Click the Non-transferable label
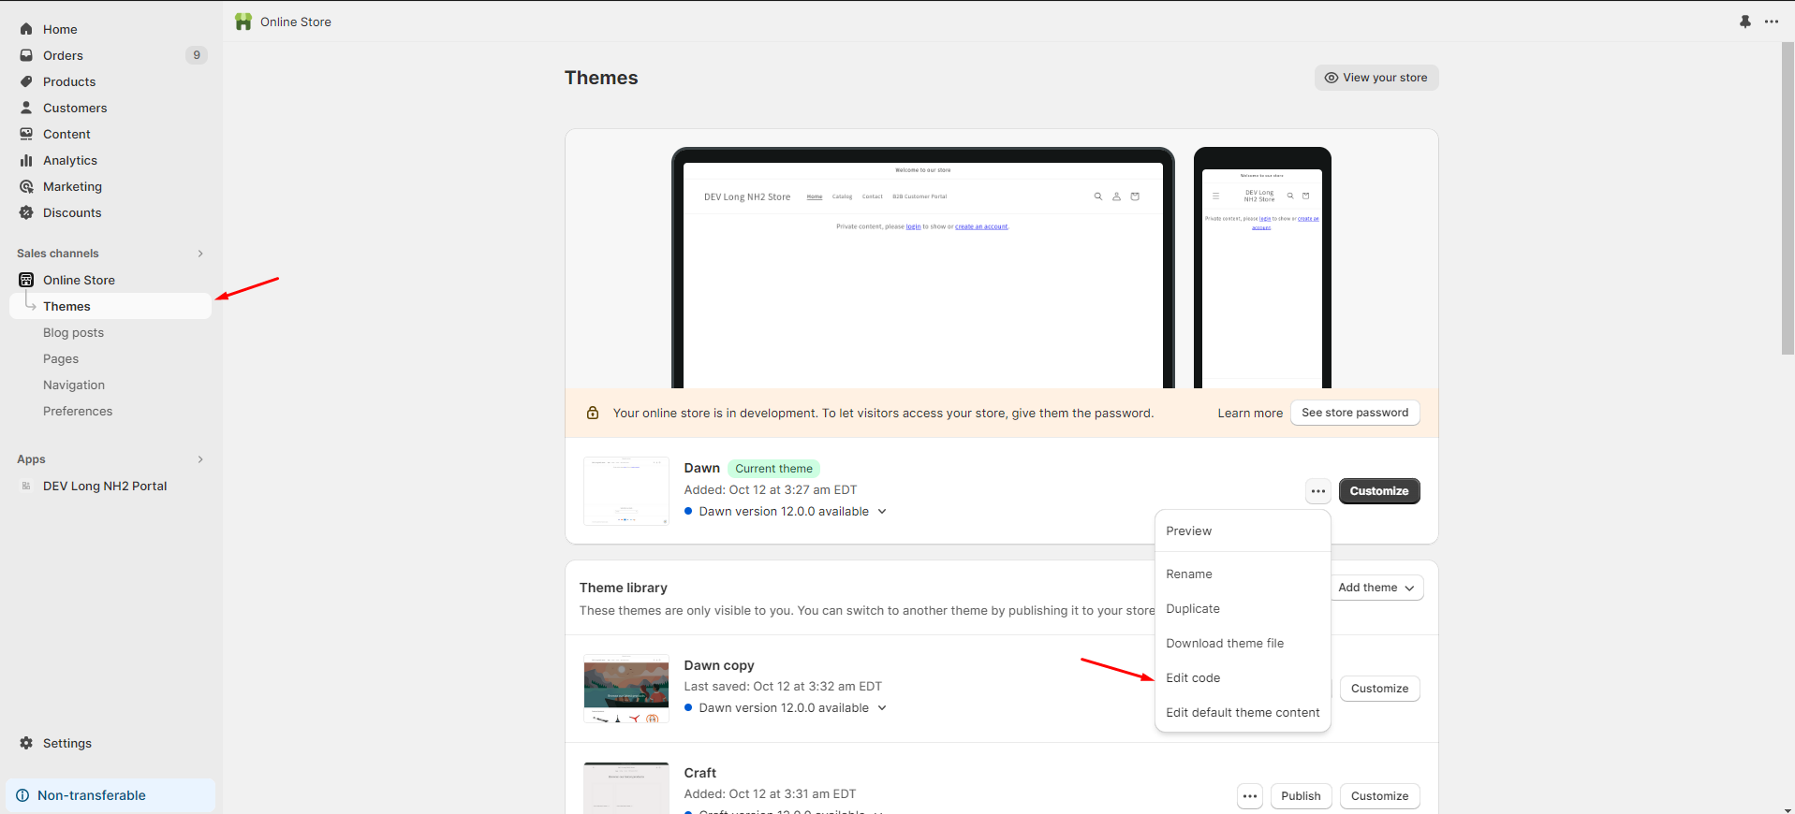Image resolution: width=1795 pixels, height=814 pixels. (92, 795)
